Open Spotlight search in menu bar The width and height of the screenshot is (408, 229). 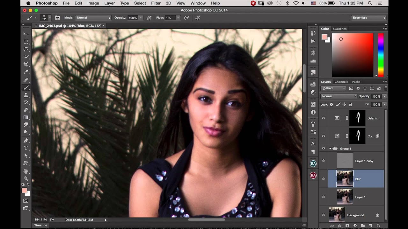370,3
